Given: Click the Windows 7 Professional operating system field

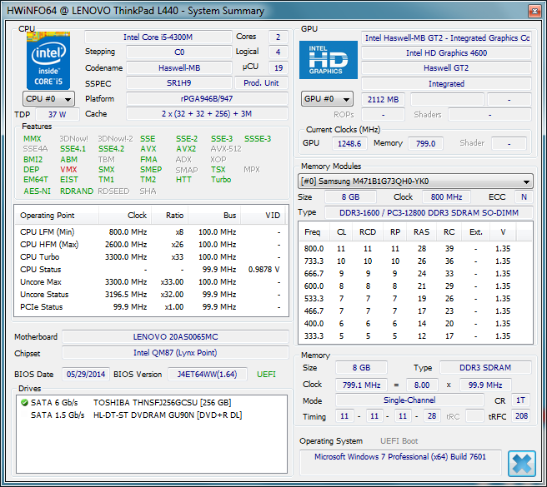Looking at the screenshot, I should tap(400, 457).
